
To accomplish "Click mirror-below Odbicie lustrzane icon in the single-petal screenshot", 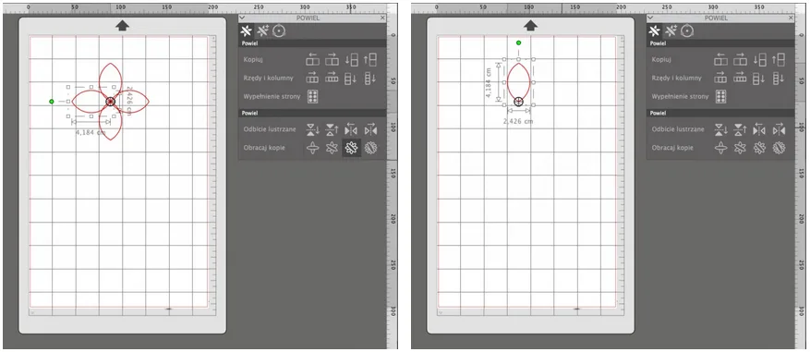I will point(720,129).
